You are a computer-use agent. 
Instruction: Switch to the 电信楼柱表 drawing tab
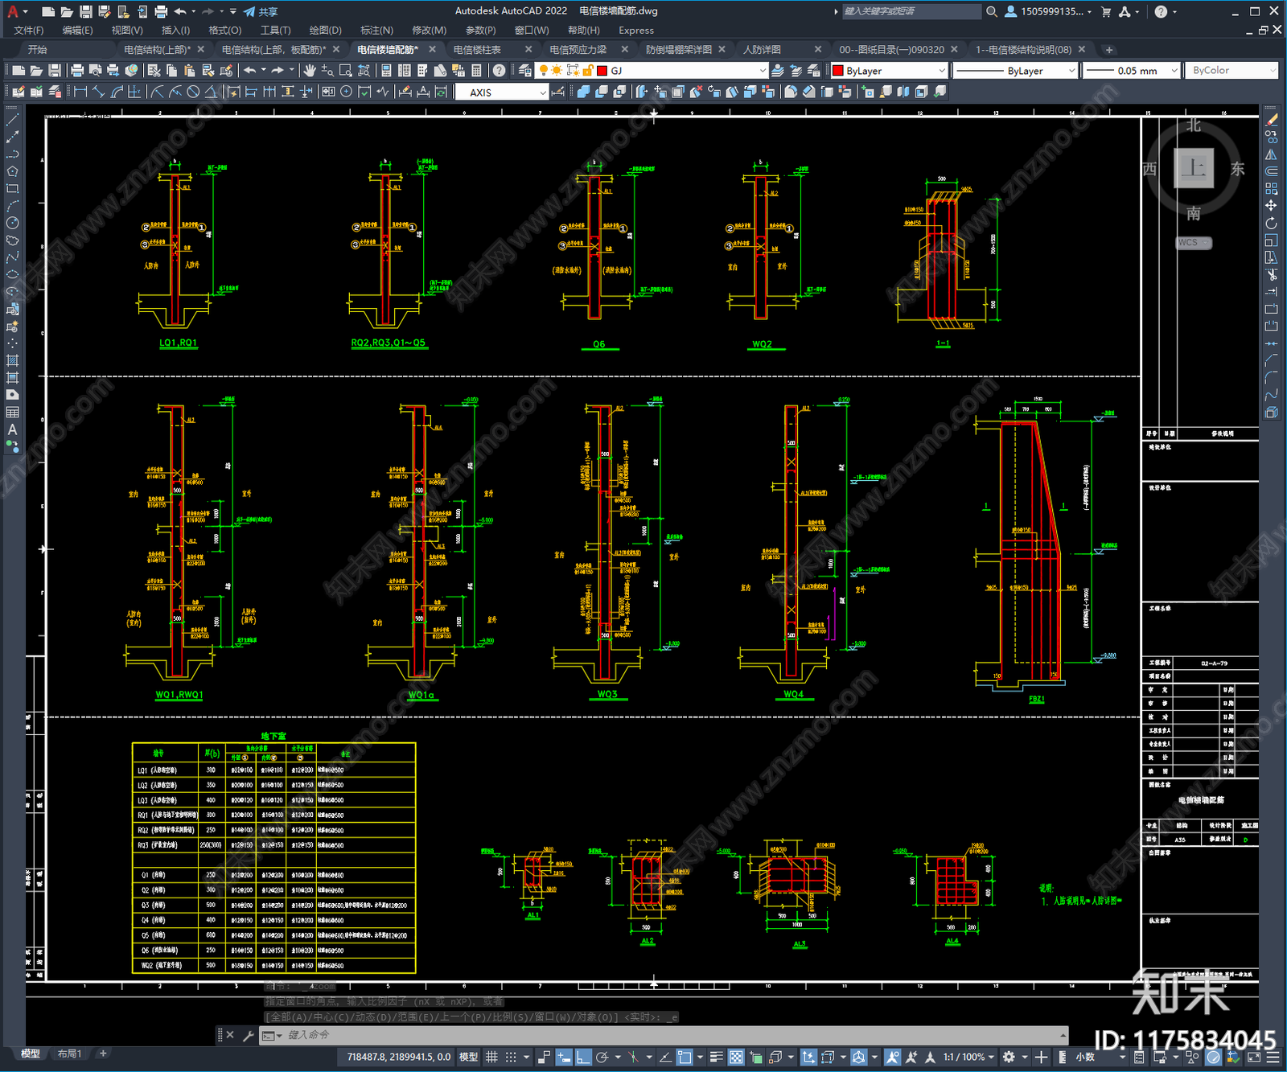[477, 49]
